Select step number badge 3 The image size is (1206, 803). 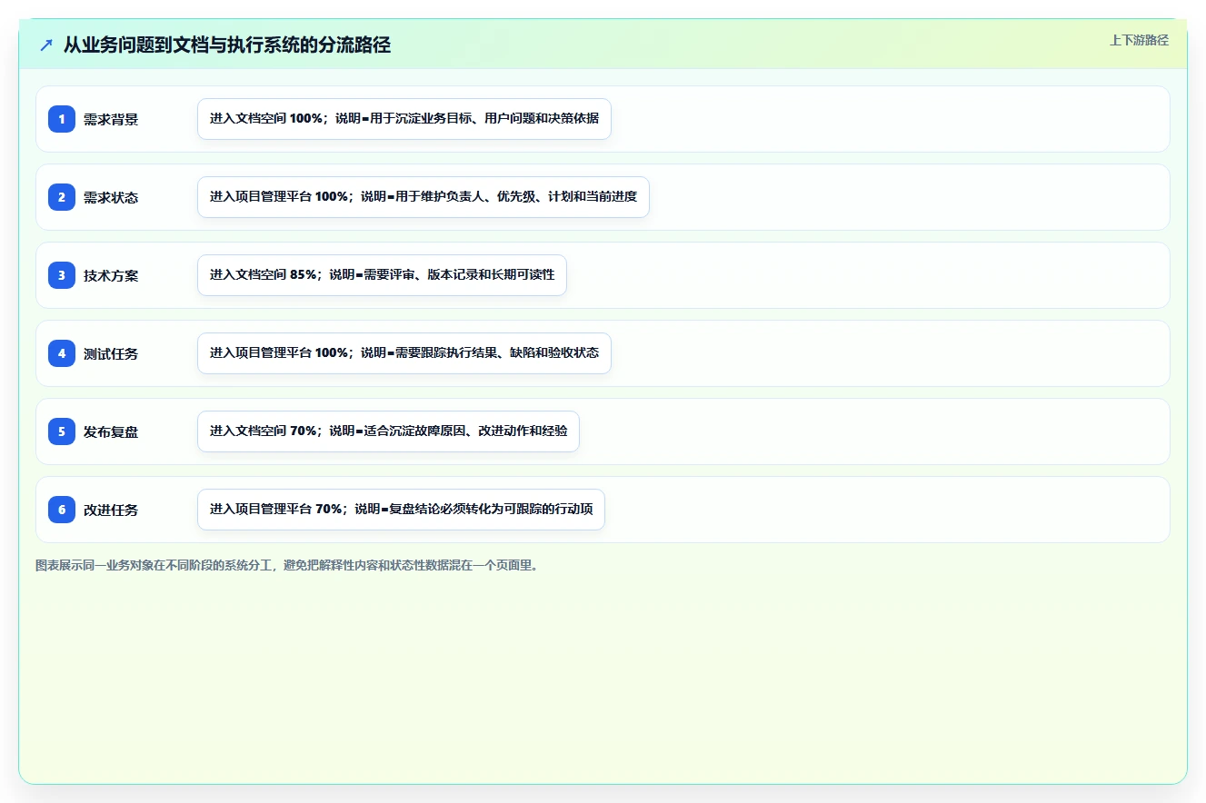[62, 275]
